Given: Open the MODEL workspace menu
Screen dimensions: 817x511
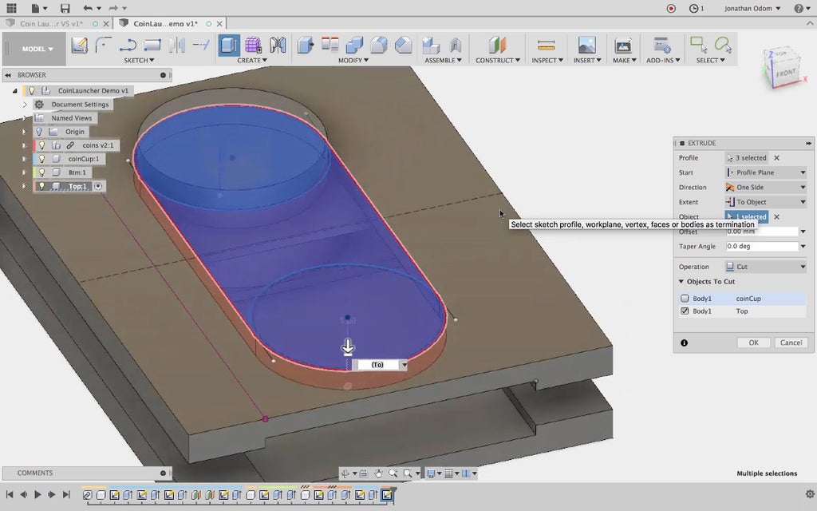Looking at the screenshot, I should [x=37, y=49].
